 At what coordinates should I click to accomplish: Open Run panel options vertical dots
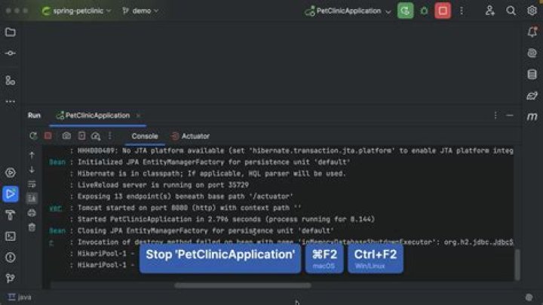(495, 116)
